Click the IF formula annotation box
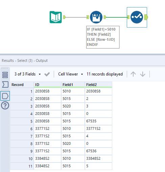Viewport: 165px width, 172px height. [103, 37]
